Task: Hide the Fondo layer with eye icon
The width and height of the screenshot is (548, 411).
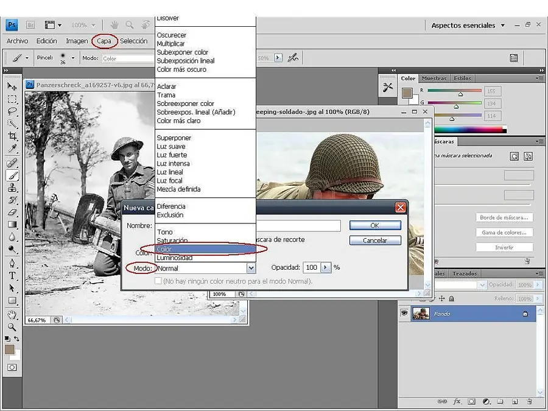Action: [x=404, y=313]
